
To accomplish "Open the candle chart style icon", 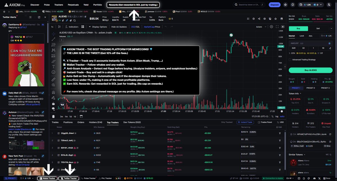I will pyautogui.click(x=59, y=27).
